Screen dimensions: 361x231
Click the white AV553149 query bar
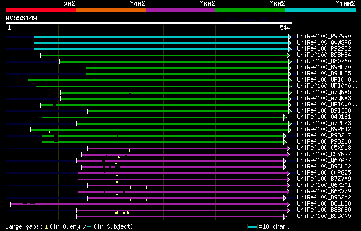pos(149,23)
